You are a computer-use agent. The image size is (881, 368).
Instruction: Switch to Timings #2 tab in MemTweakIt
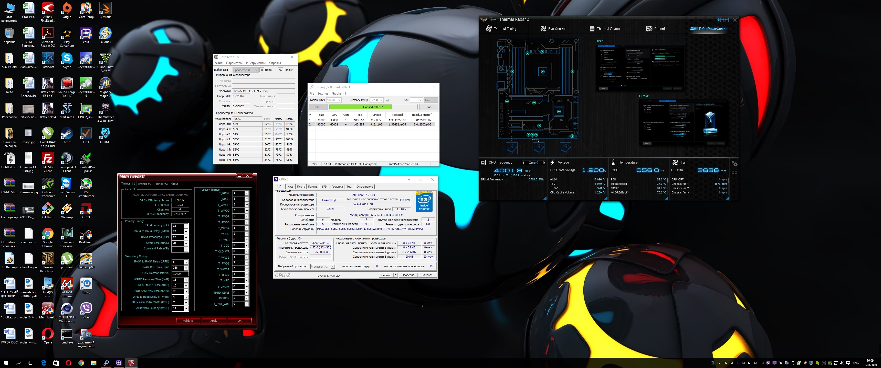click(x=144, y=184)
